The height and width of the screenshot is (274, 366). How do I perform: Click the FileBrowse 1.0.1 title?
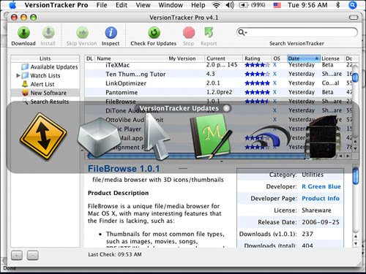(124, 169)
